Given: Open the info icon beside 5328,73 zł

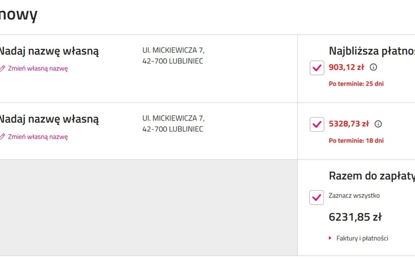Looking at the screenshot, I should pos(378,124).
